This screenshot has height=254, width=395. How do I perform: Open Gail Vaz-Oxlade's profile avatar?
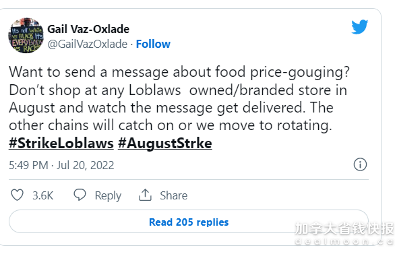point(26,36)
